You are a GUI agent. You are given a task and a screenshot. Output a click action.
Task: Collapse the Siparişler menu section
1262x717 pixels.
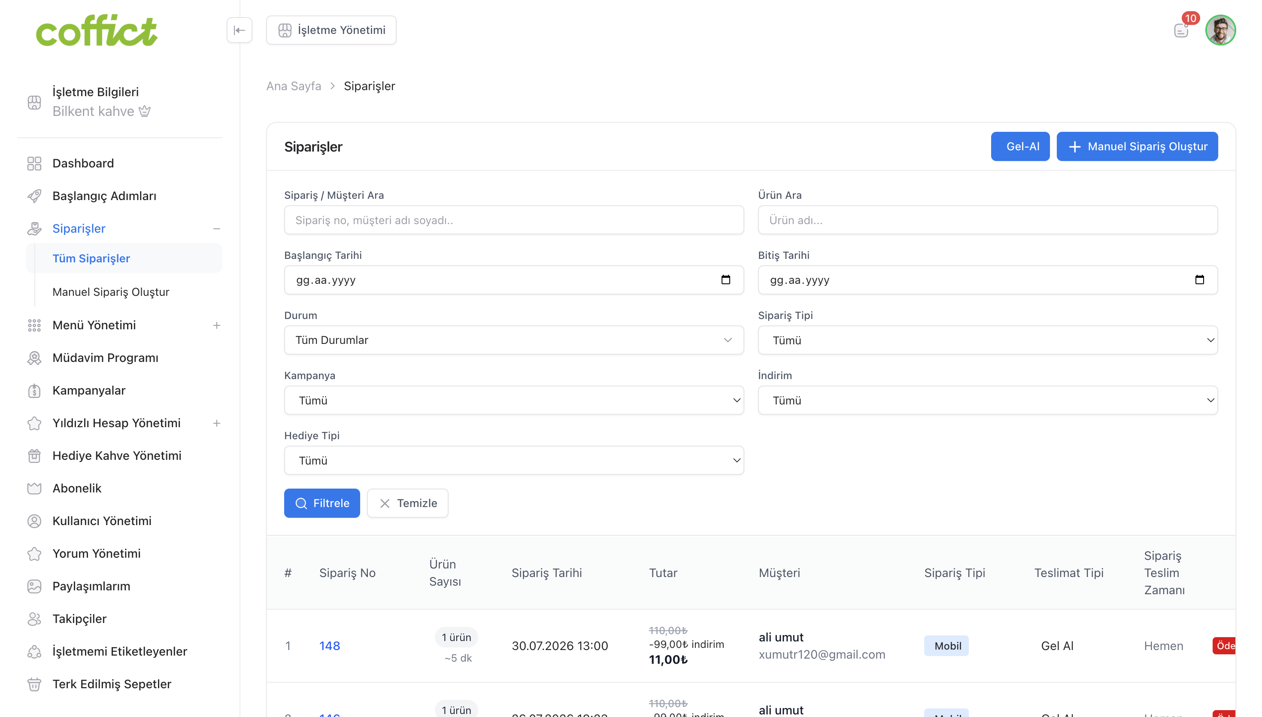[217, 228]
